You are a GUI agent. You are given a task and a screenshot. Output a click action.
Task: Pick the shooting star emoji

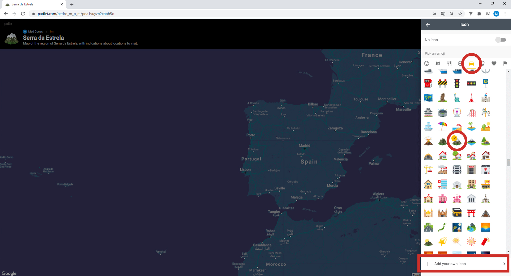tap(443, 242)
